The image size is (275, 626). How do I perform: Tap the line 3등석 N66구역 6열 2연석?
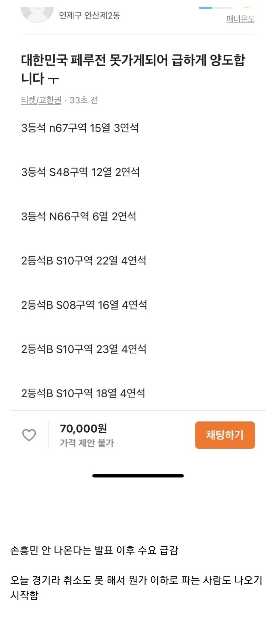79,216
